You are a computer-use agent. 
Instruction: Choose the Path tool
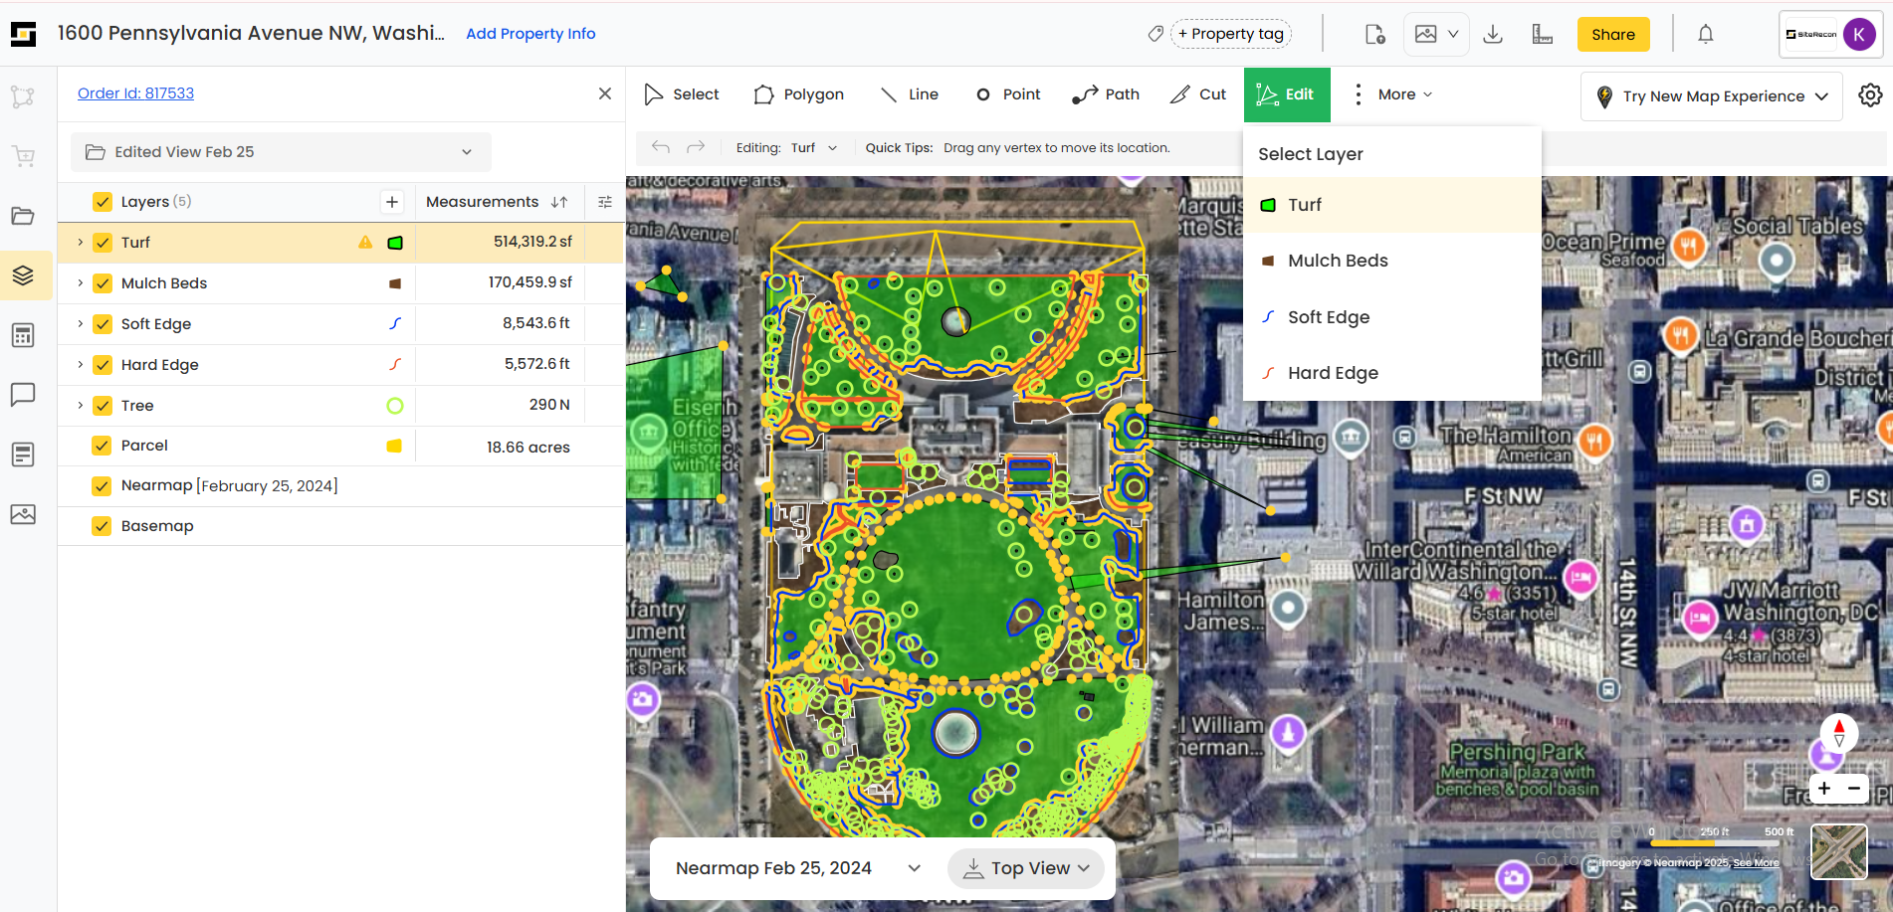[1106, 94]
